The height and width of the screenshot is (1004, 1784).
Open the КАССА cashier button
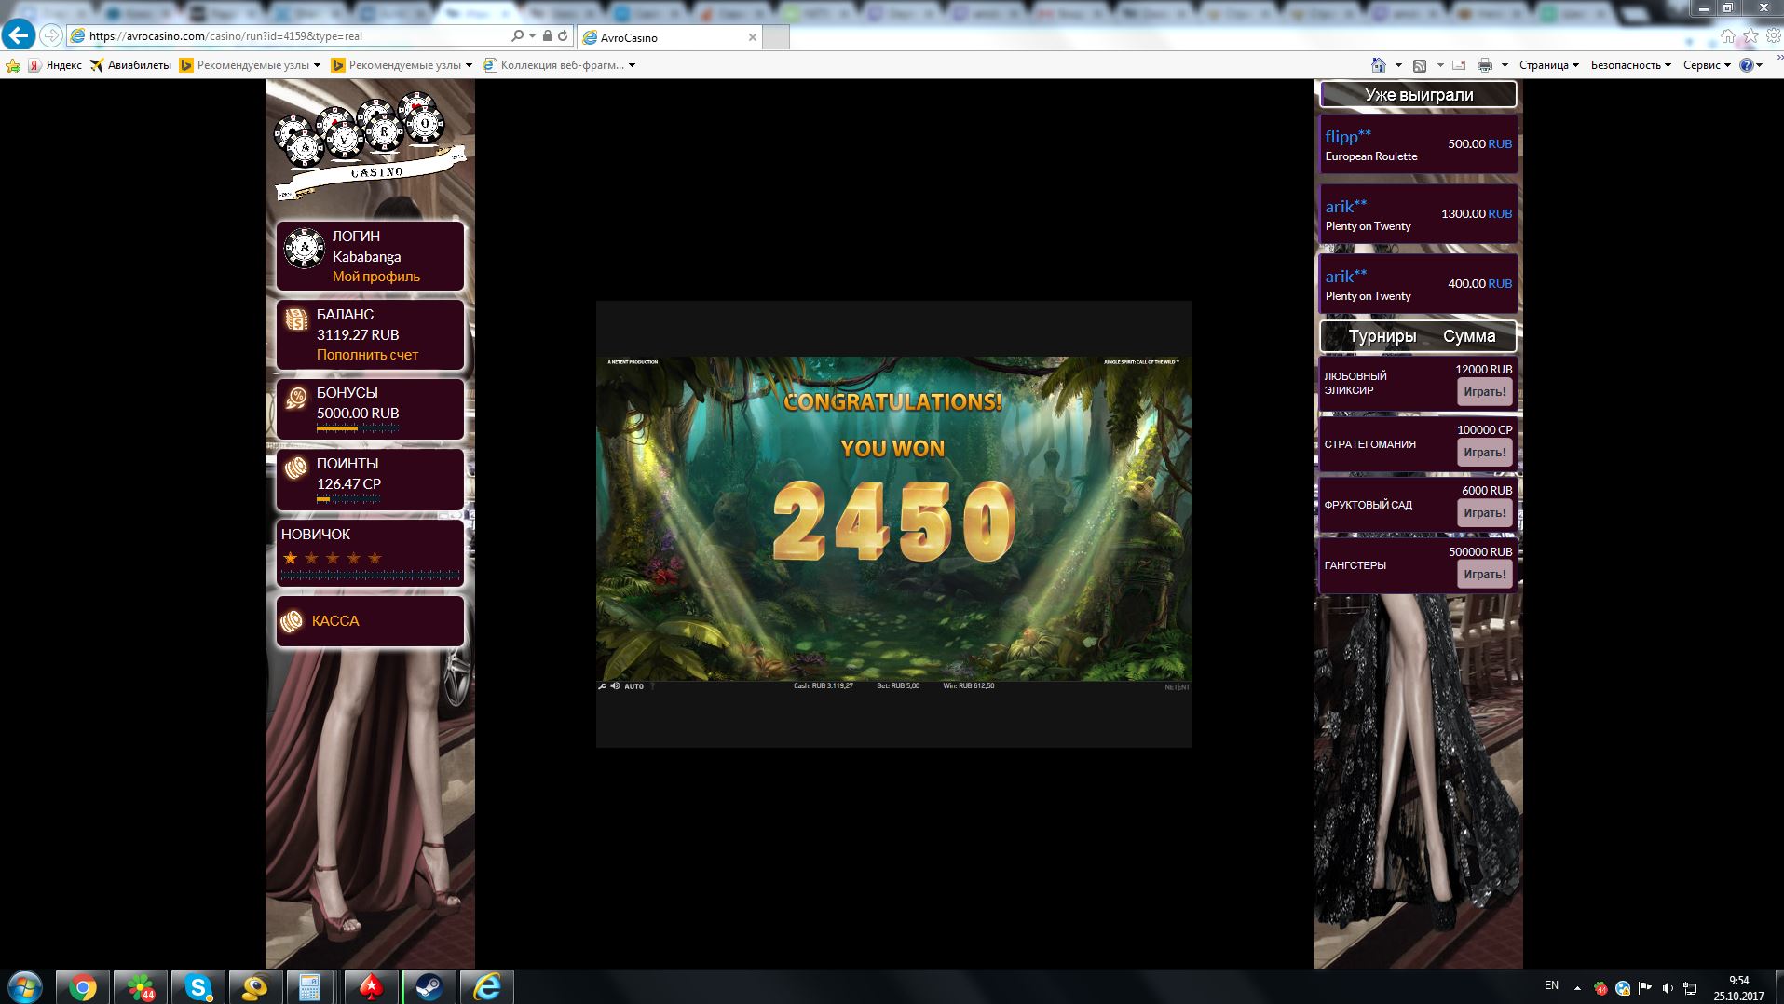371,621
